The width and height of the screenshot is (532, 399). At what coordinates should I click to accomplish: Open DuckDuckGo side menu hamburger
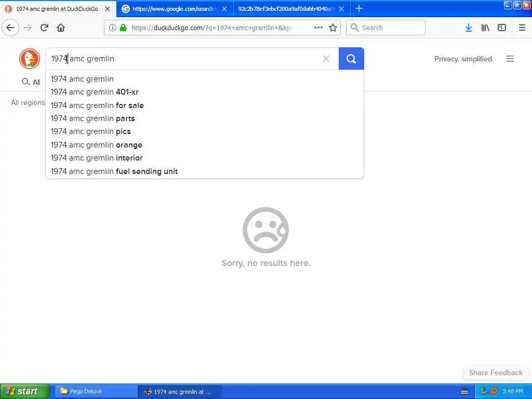pyautogui.click(x=510, y=59)
